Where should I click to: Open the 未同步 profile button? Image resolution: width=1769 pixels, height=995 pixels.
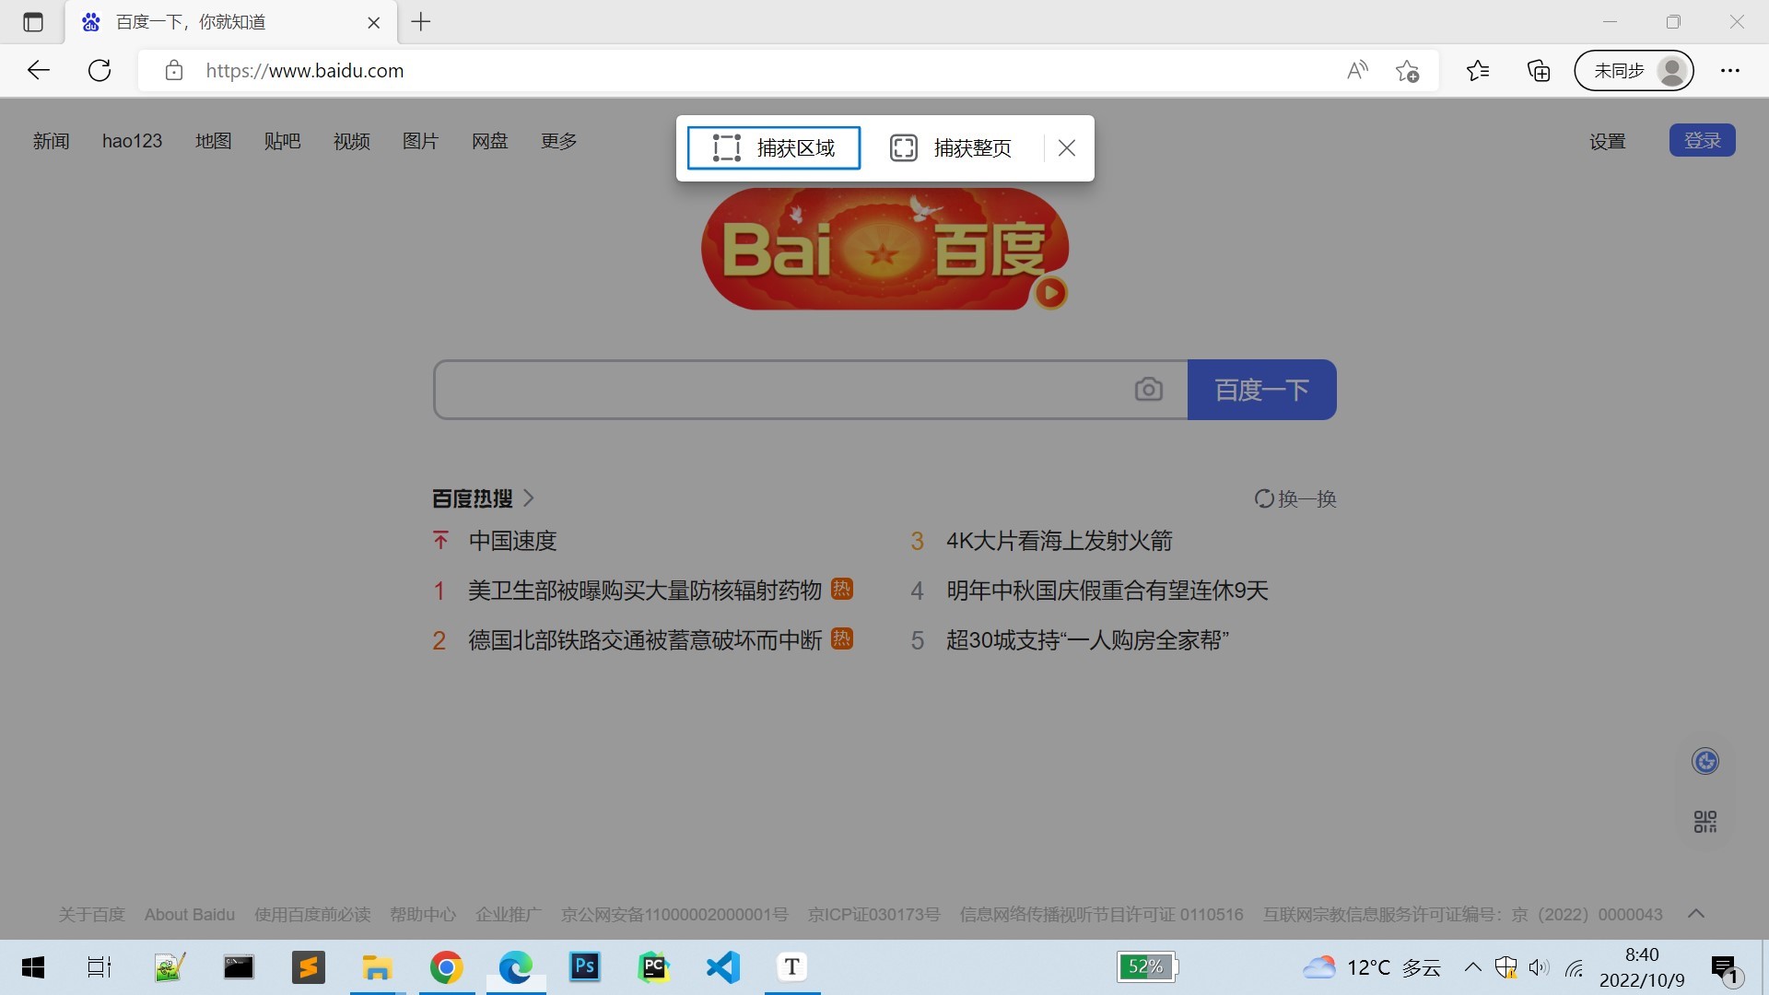pyautogui.click(x=1634, y=71)
